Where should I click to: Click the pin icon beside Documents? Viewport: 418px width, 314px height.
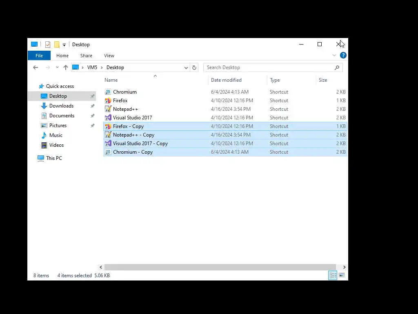pos(93,116)
